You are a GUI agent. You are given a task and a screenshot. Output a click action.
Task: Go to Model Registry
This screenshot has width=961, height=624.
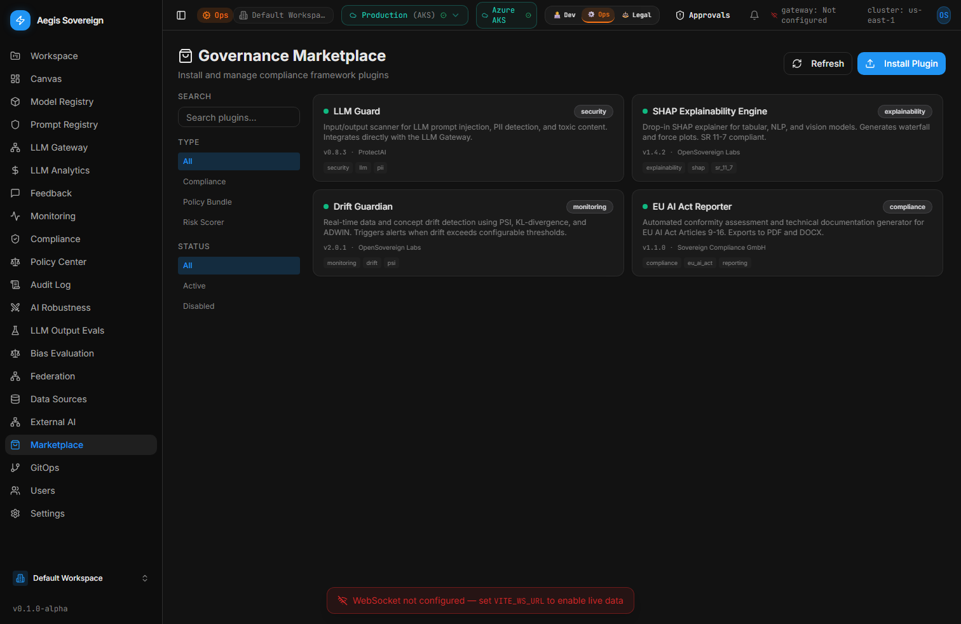[81, 102]
